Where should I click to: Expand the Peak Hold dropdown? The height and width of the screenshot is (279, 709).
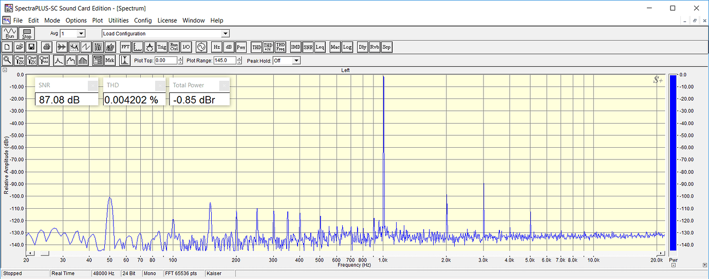tap(295, 61)
